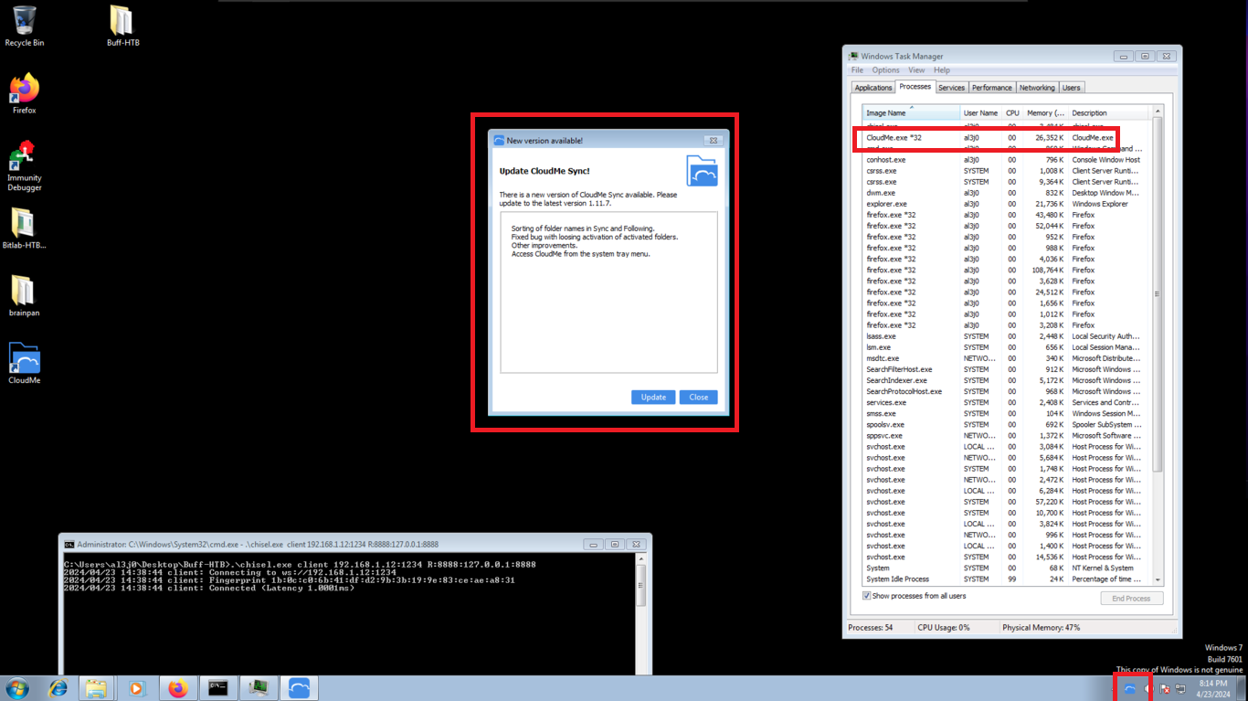Select the CloudMe desktop shortcut

24,364
